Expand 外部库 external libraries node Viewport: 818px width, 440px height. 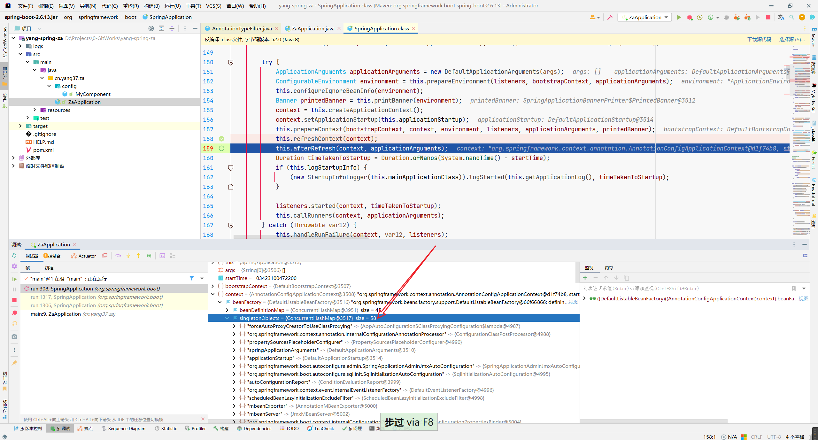pos(13,158)
